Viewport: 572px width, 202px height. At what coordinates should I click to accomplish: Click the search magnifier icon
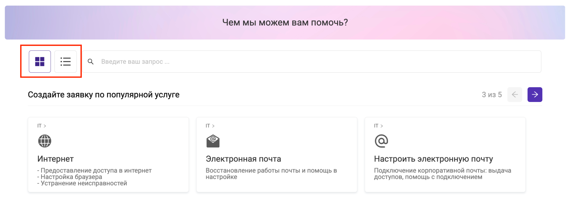[90, 62]
